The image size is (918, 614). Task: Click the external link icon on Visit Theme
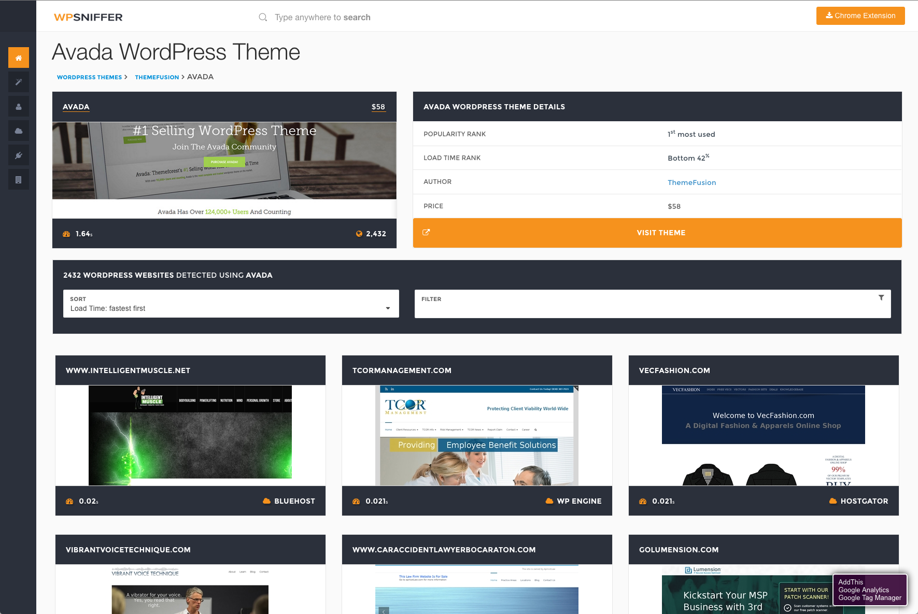426,232
